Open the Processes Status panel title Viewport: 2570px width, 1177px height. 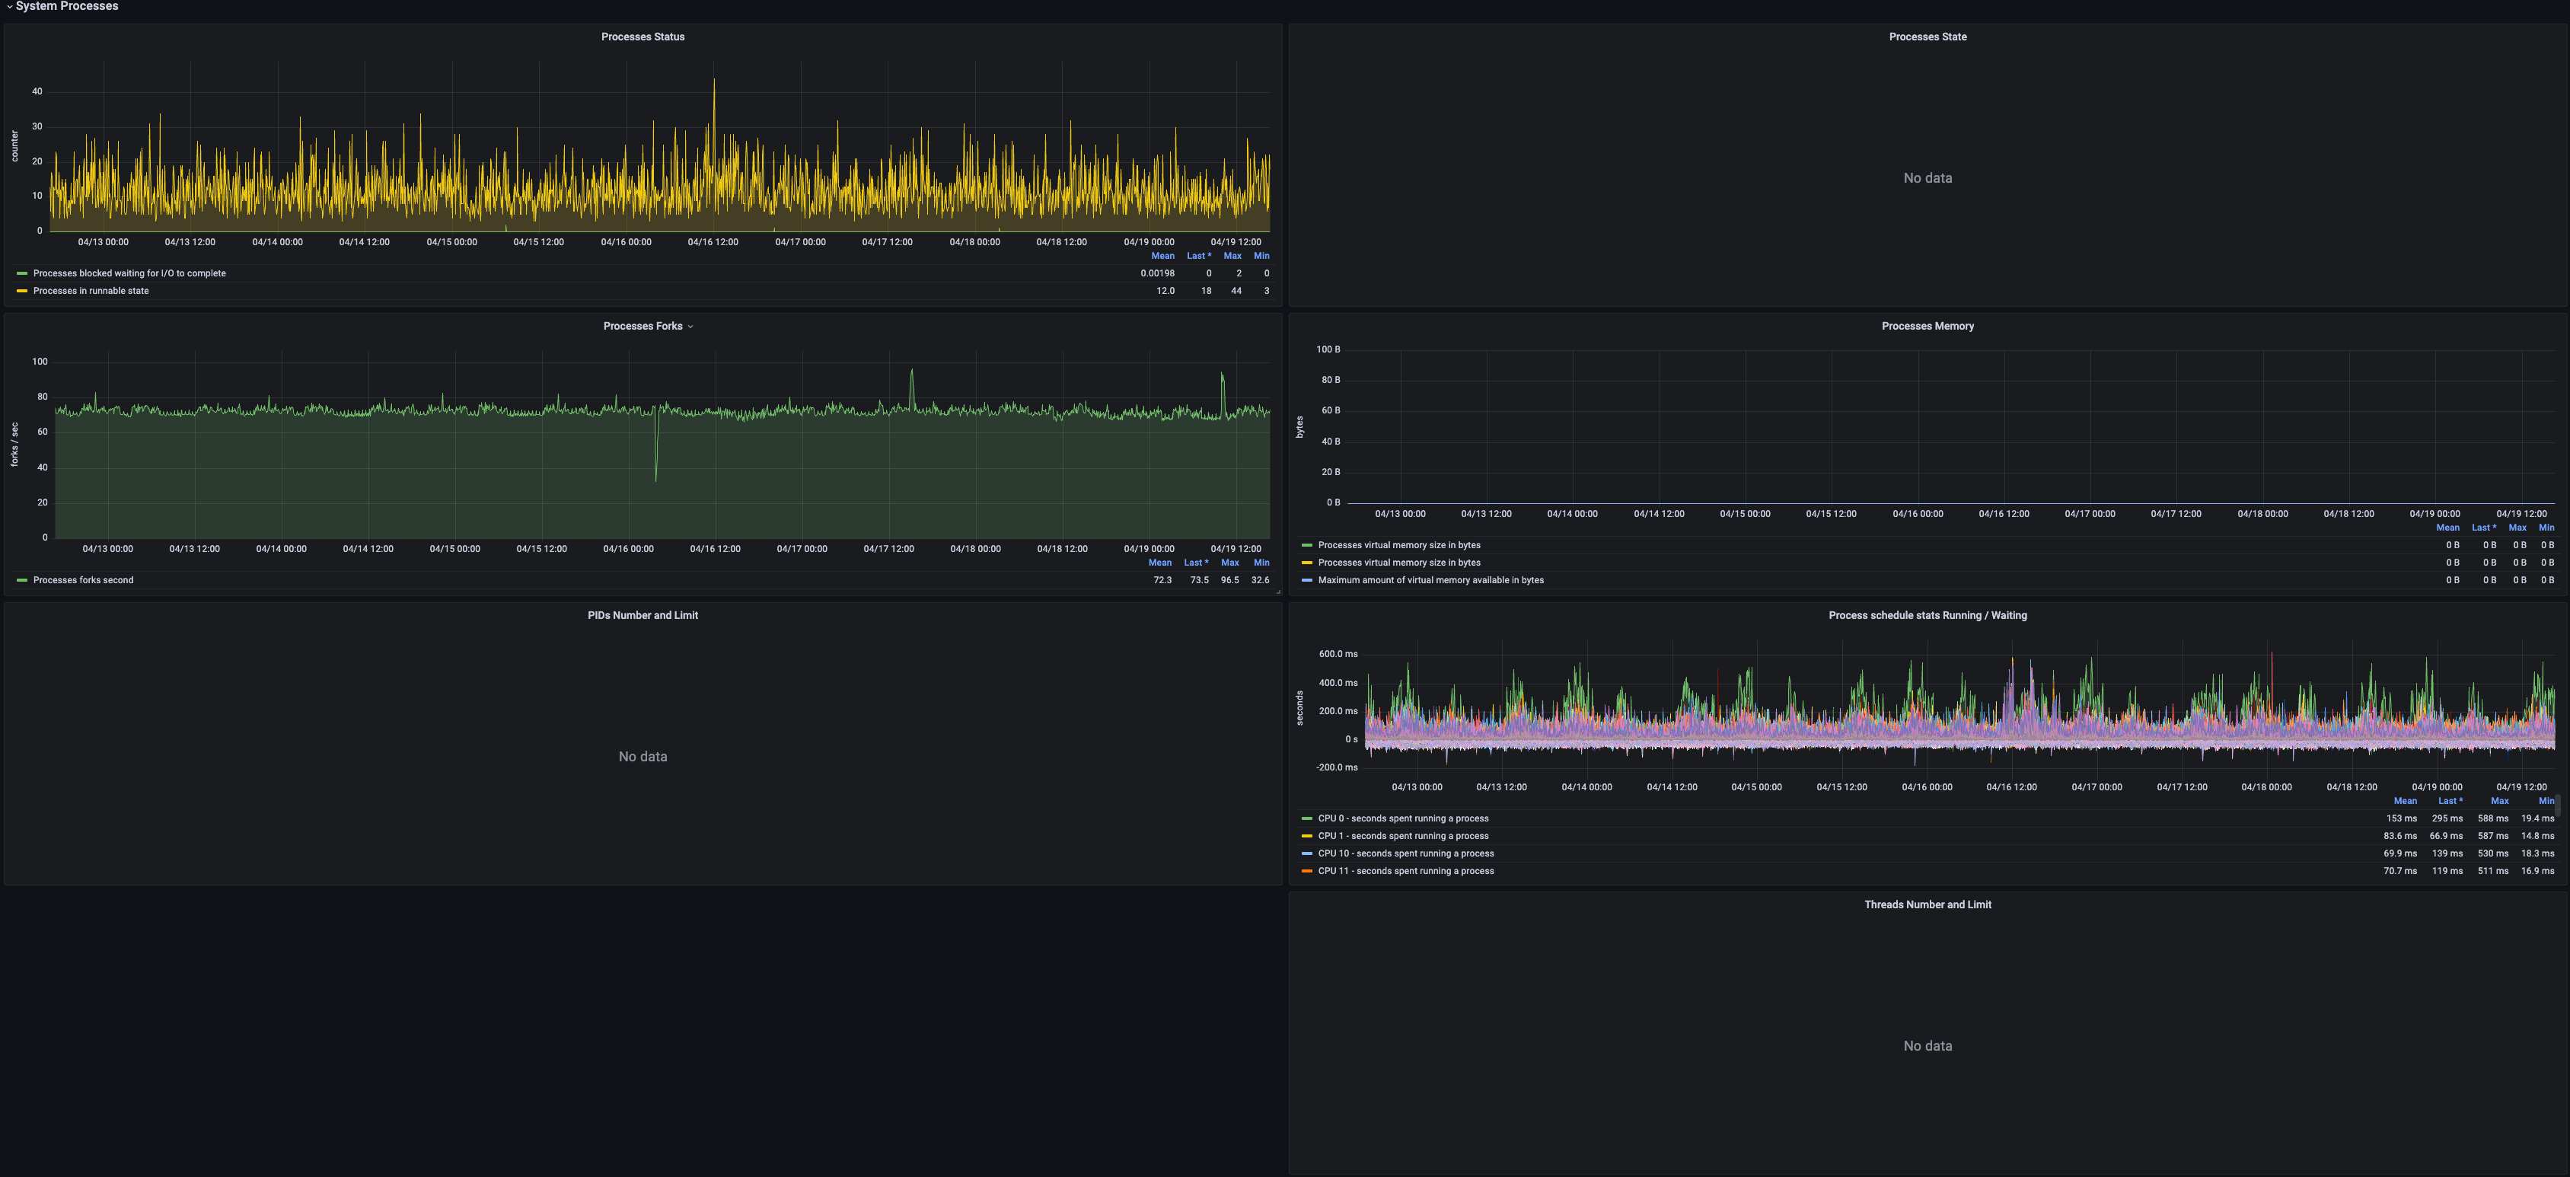click(642, 37)
